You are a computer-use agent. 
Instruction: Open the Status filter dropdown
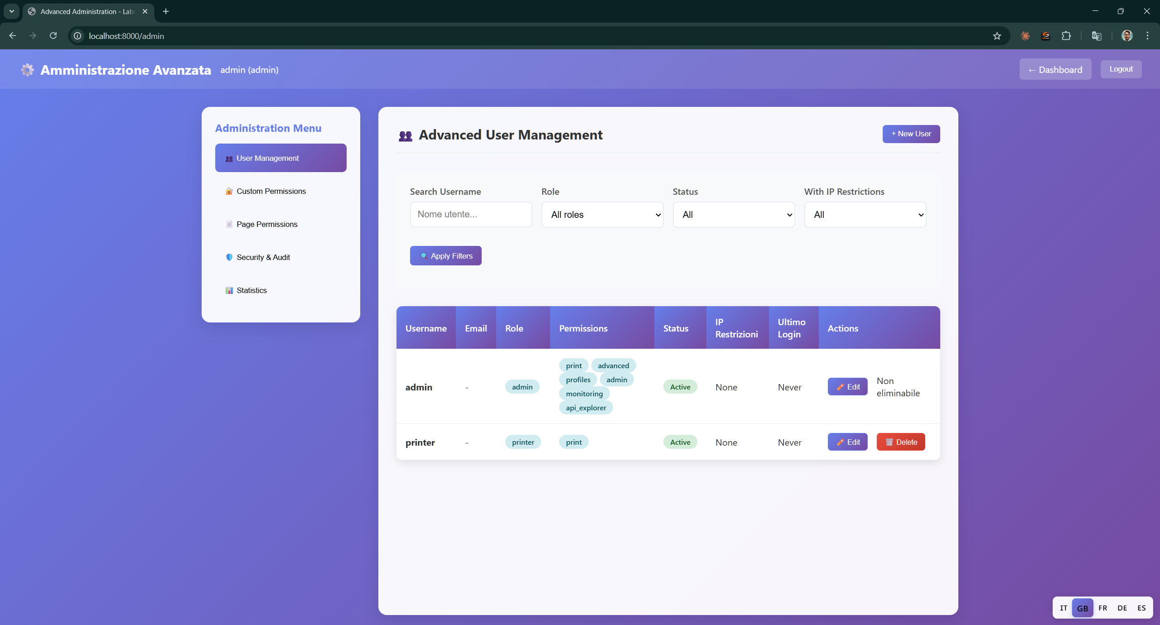point(734,215)
